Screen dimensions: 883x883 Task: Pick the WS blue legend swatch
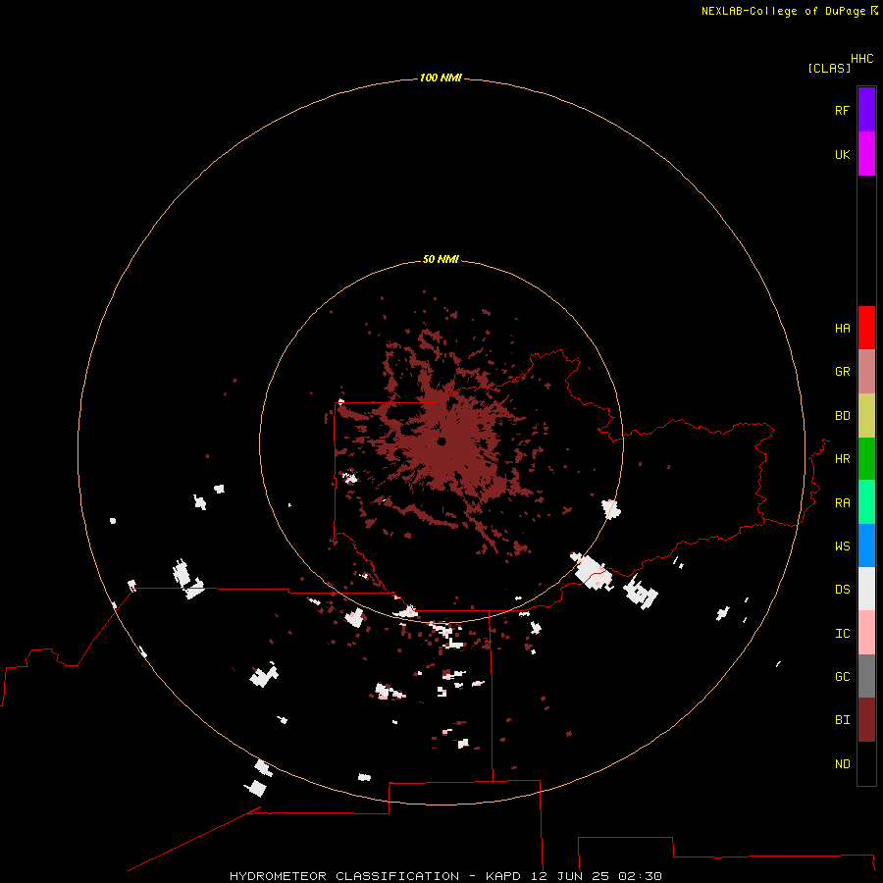coord(866,545)
